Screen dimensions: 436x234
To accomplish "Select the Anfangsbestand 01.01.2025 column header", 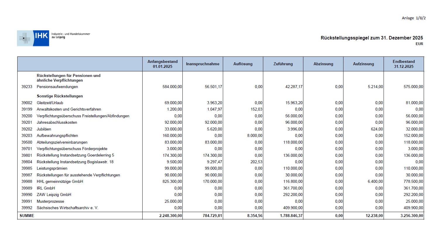I will point(163,64).
